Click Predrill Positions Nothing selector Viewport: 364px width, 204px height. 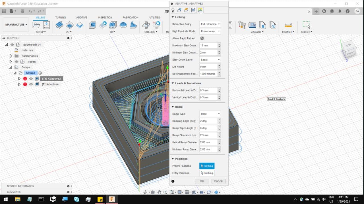(x=207, y=166)
